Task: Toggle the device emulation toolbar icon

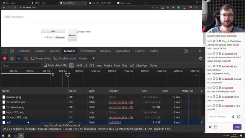Action: point(12,51)
